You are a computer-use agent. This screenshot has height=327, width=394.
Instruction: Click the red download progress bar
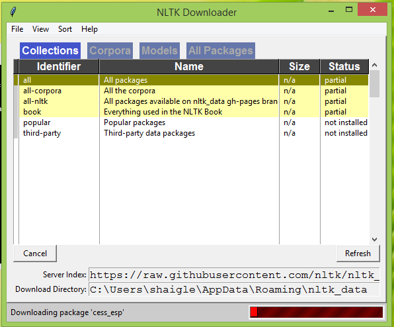point(317,312)
